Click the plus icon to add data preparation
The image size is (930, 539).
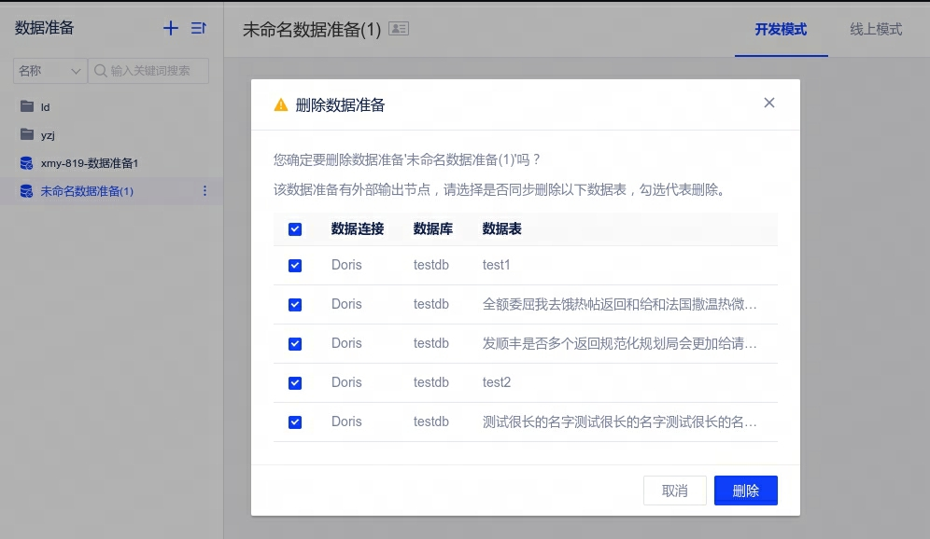coord(171,29)
